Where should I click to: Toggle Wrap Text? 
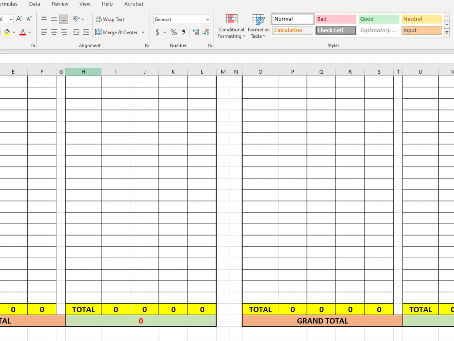pyautogui.click(x=110, y=20)
